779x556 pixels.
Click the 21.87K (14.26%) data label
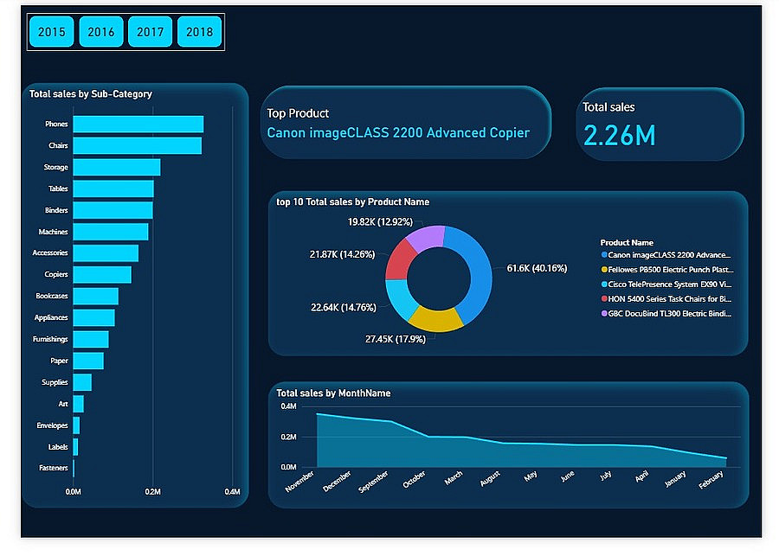pyautogui.click(x=342, y=255)
